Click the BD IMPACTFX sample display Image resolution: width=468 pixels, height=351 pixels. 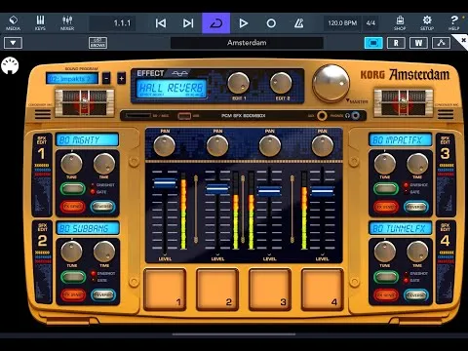(x=401, y=139)
